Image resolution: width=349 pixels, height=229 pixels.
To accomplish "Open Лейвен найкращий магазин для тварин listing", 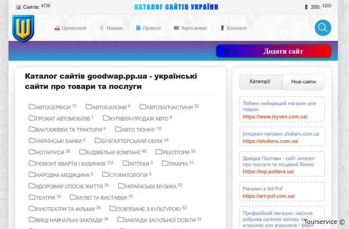I will point(279,106).
